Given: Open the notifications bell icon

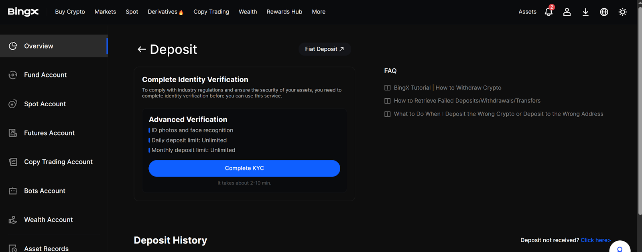Looking at the screenshot, I should pos(549,12).
